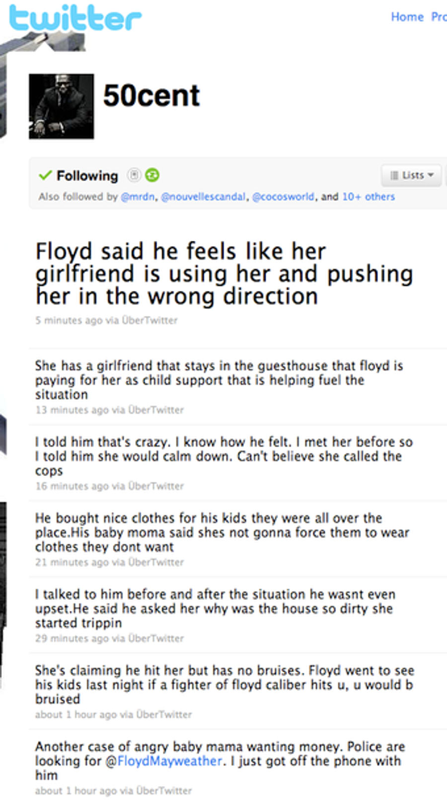Viewport: 447px width, 802px height.
Task: Click the 50cent username heading
Action: [x=151, y=96]
